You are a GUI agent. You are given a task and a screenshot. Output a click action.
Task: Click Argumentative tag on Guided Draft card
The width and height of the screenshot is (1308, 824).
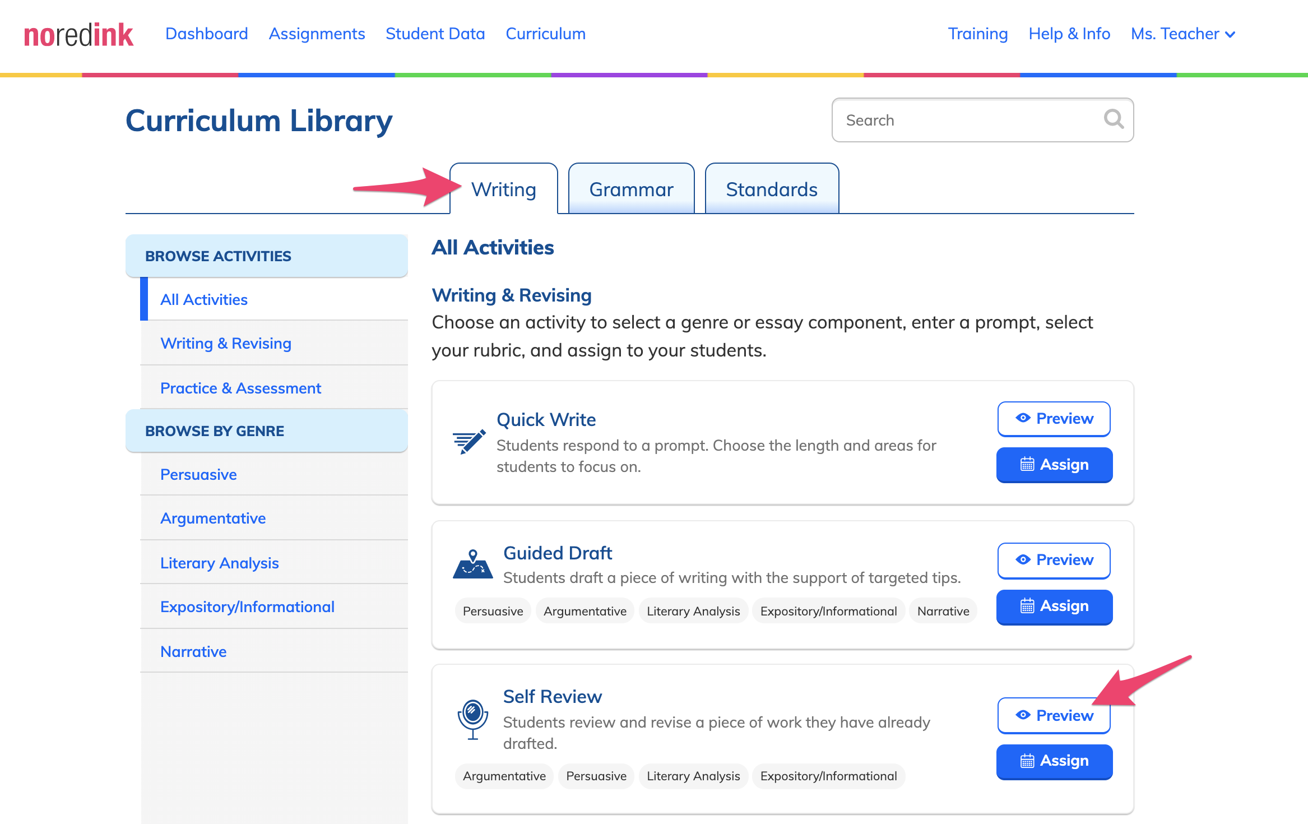(x=585, y=611)
